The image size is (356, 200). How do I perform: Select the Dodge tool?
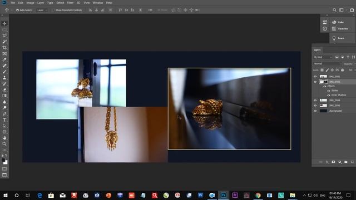4,108
